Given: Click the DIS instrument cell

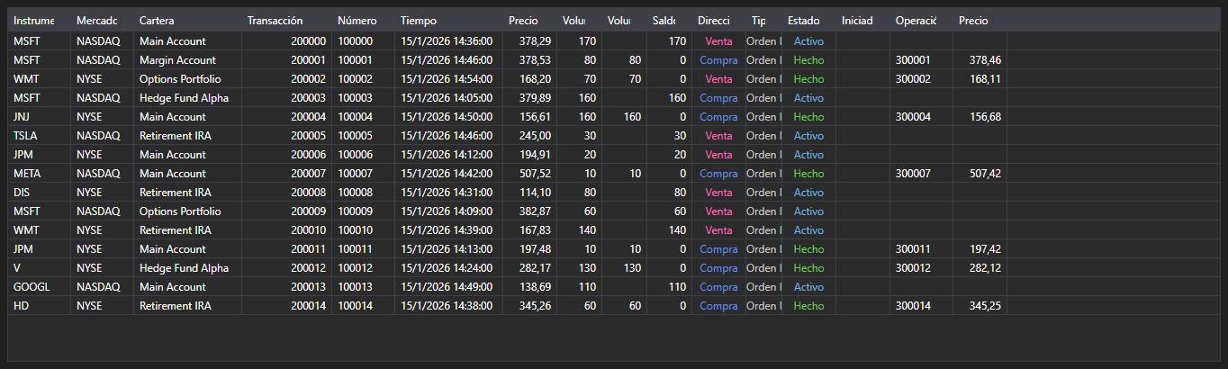Looking at the screenshot, I should (x=39, y=193).
